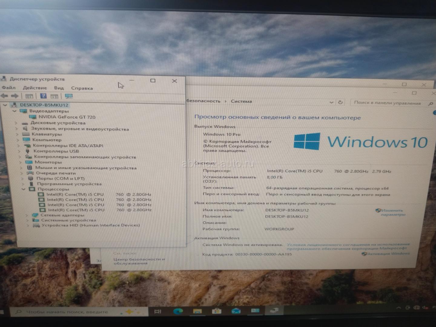Click the Изменить параметры link
The height and width of the screenshot is (327, 436).
coord(392,212)
